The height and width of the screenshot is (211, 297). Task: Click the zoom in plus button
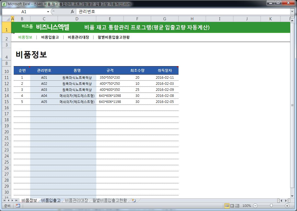pyautogui.click(x=287, y=206)
